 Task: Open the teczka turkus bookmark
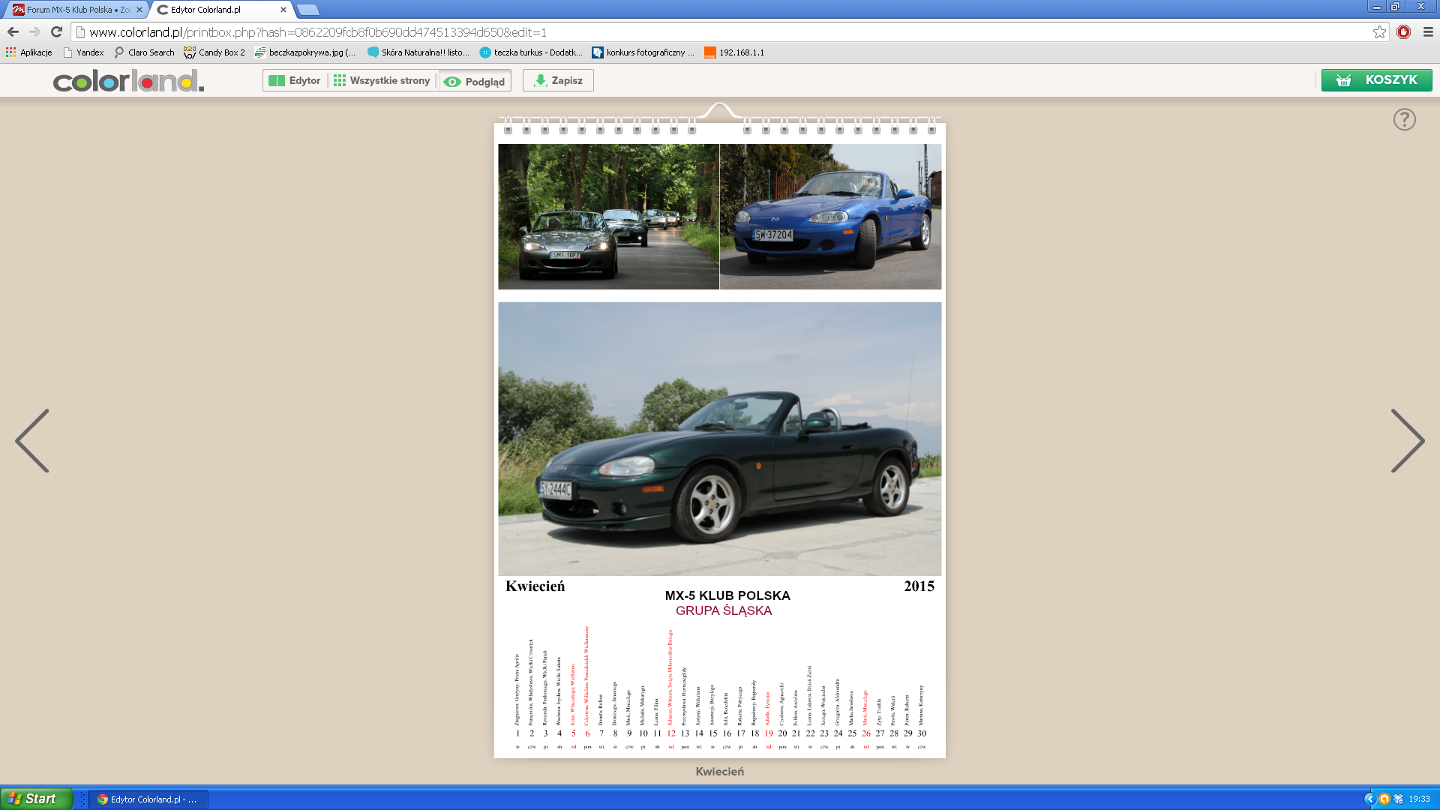pyautogui.click(x=531, y=52)
